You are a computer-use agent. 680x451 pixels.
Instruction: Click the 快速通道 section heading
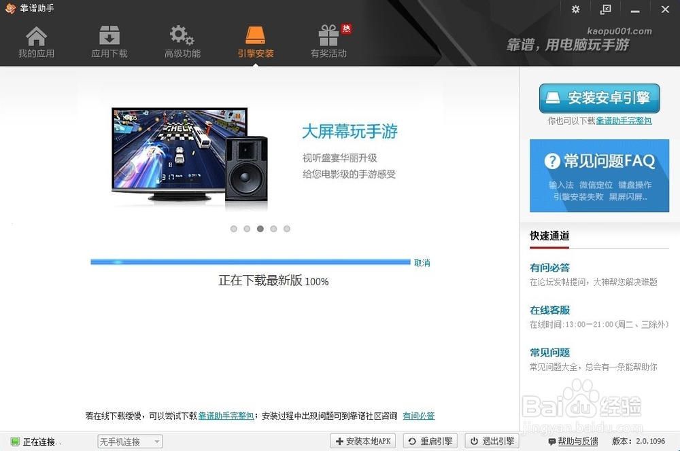coord(549,236)
